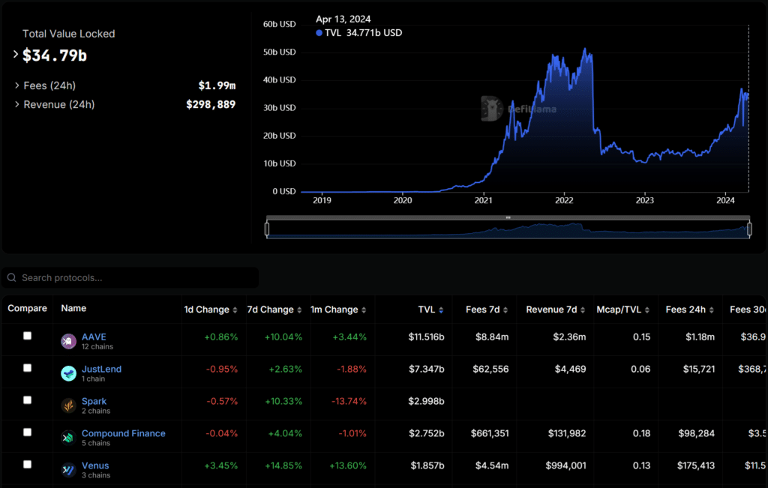Open the Venus protocol page
The image size is (768, 488).
point(95,466)
